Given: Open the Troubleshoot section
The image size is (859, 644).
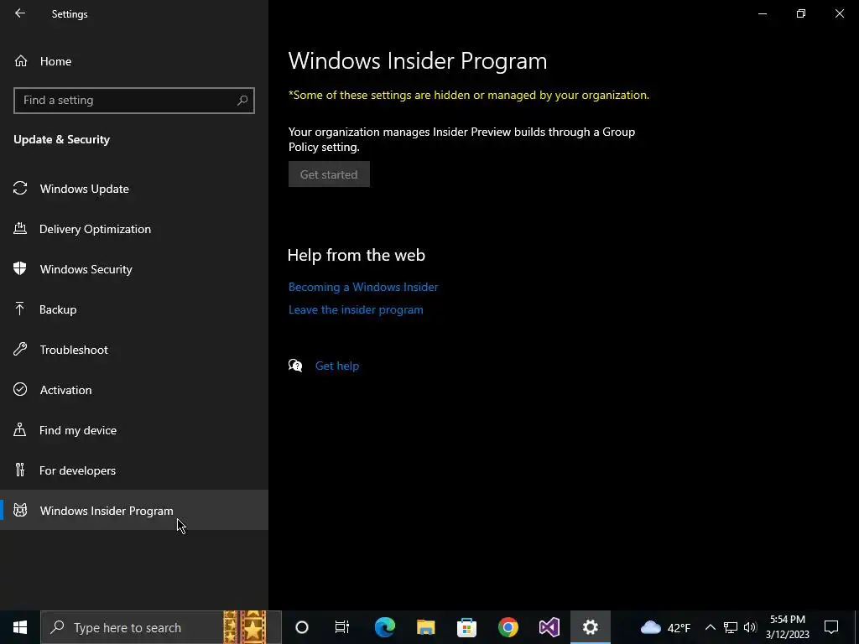Looking at the screenshot, I should (134, 350).
